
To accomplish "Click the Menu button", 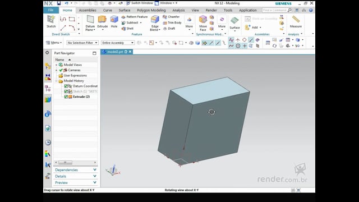I will click(x=54, y=43).
